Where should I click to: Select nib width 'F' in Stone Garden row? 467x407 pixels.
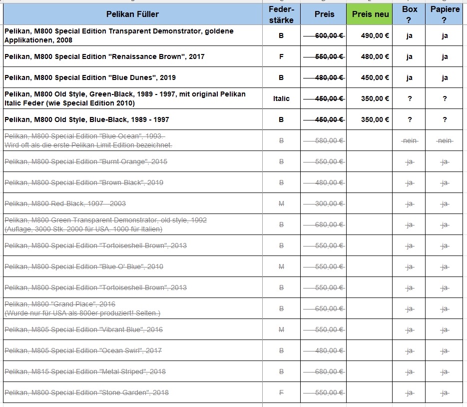coord(281,392)
